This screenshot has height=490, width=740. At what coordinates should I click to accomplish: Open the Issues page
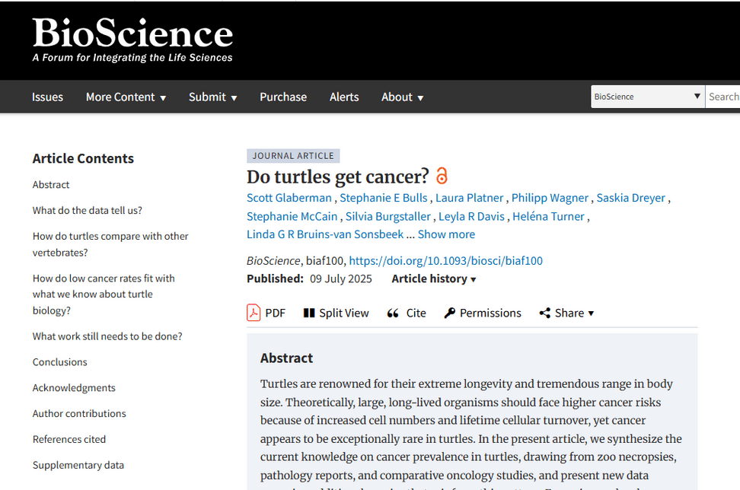tap(47, 97)
